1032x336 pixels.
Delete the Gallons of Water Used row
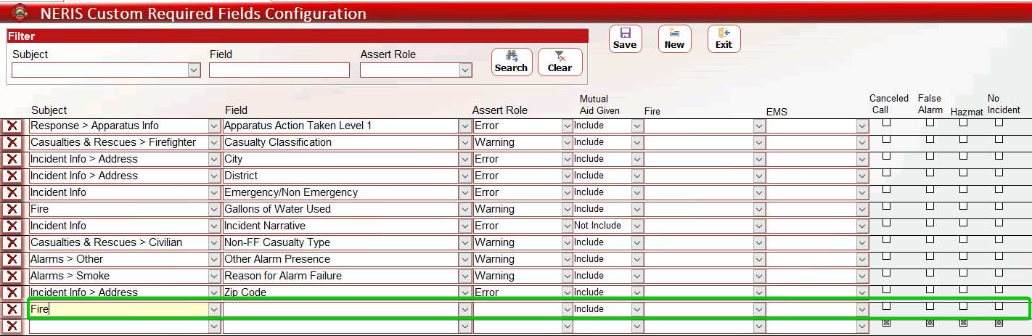point(12,209)
